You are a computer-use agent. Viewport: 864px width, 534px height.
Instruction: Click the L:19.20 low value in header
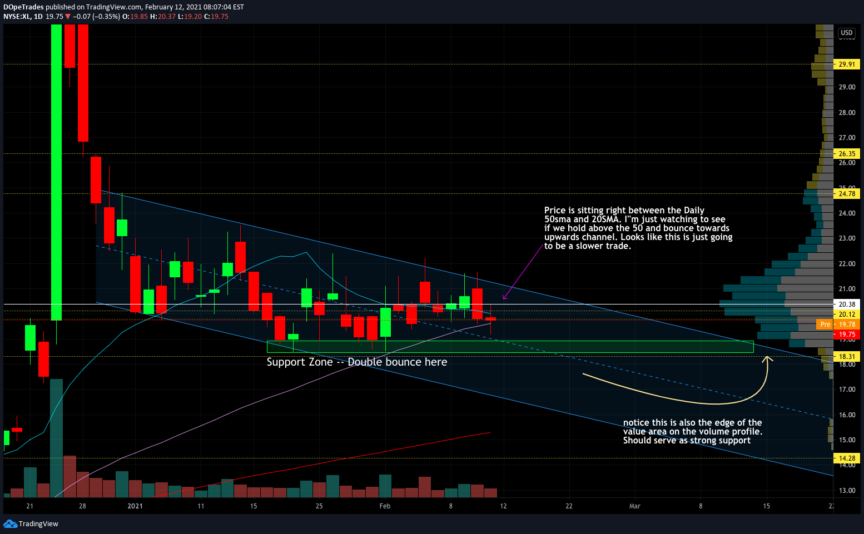(190, 17)
